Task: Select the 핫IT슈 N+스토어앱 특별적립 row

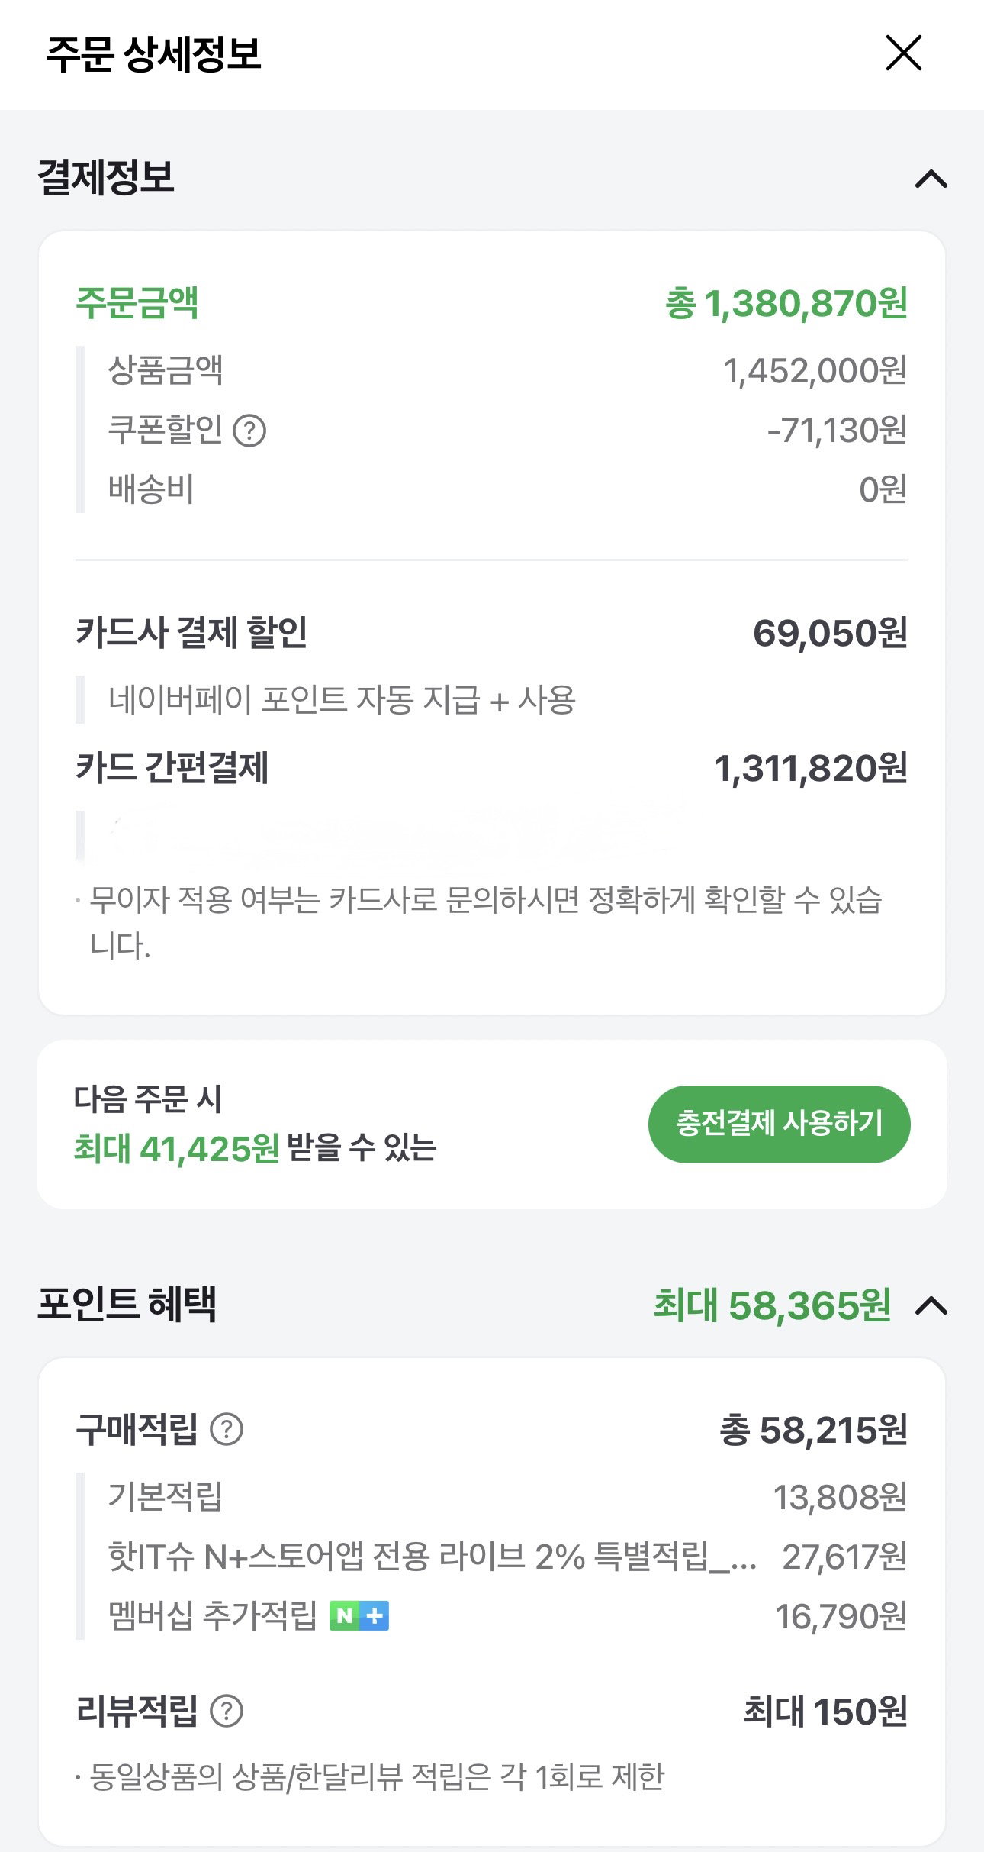Action: (x=506, y=1556)
